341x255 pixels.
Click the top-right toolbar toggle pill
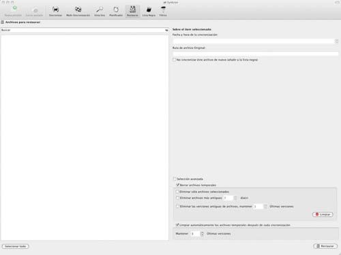[337, 2]
